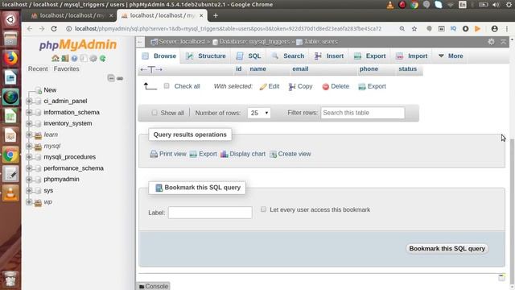Collapse the top menu bar arrow icon

tap(503, 41)
